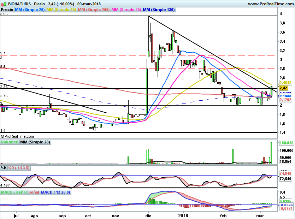Select the MM (Simple 50) label

pyautogui.click(x=61, y=10)
